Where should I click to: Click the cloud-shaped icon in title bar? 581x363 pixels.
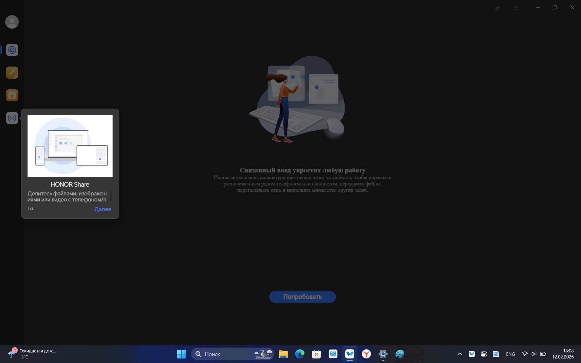pyautogui.click(x=497, y=8)
